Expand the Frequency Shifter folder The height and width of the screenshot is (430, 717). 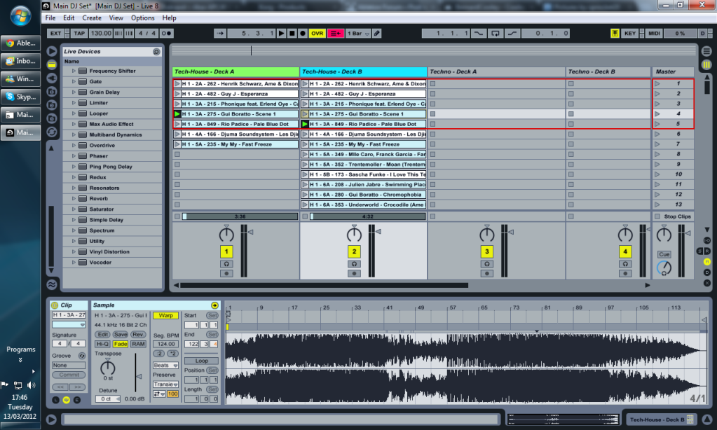point(74,71)
